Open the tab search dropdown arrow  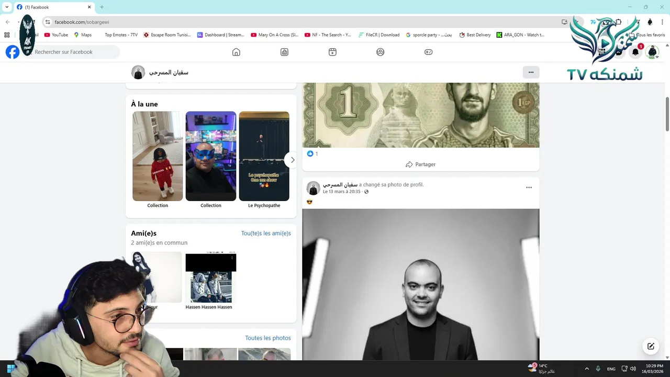(7, 7)
